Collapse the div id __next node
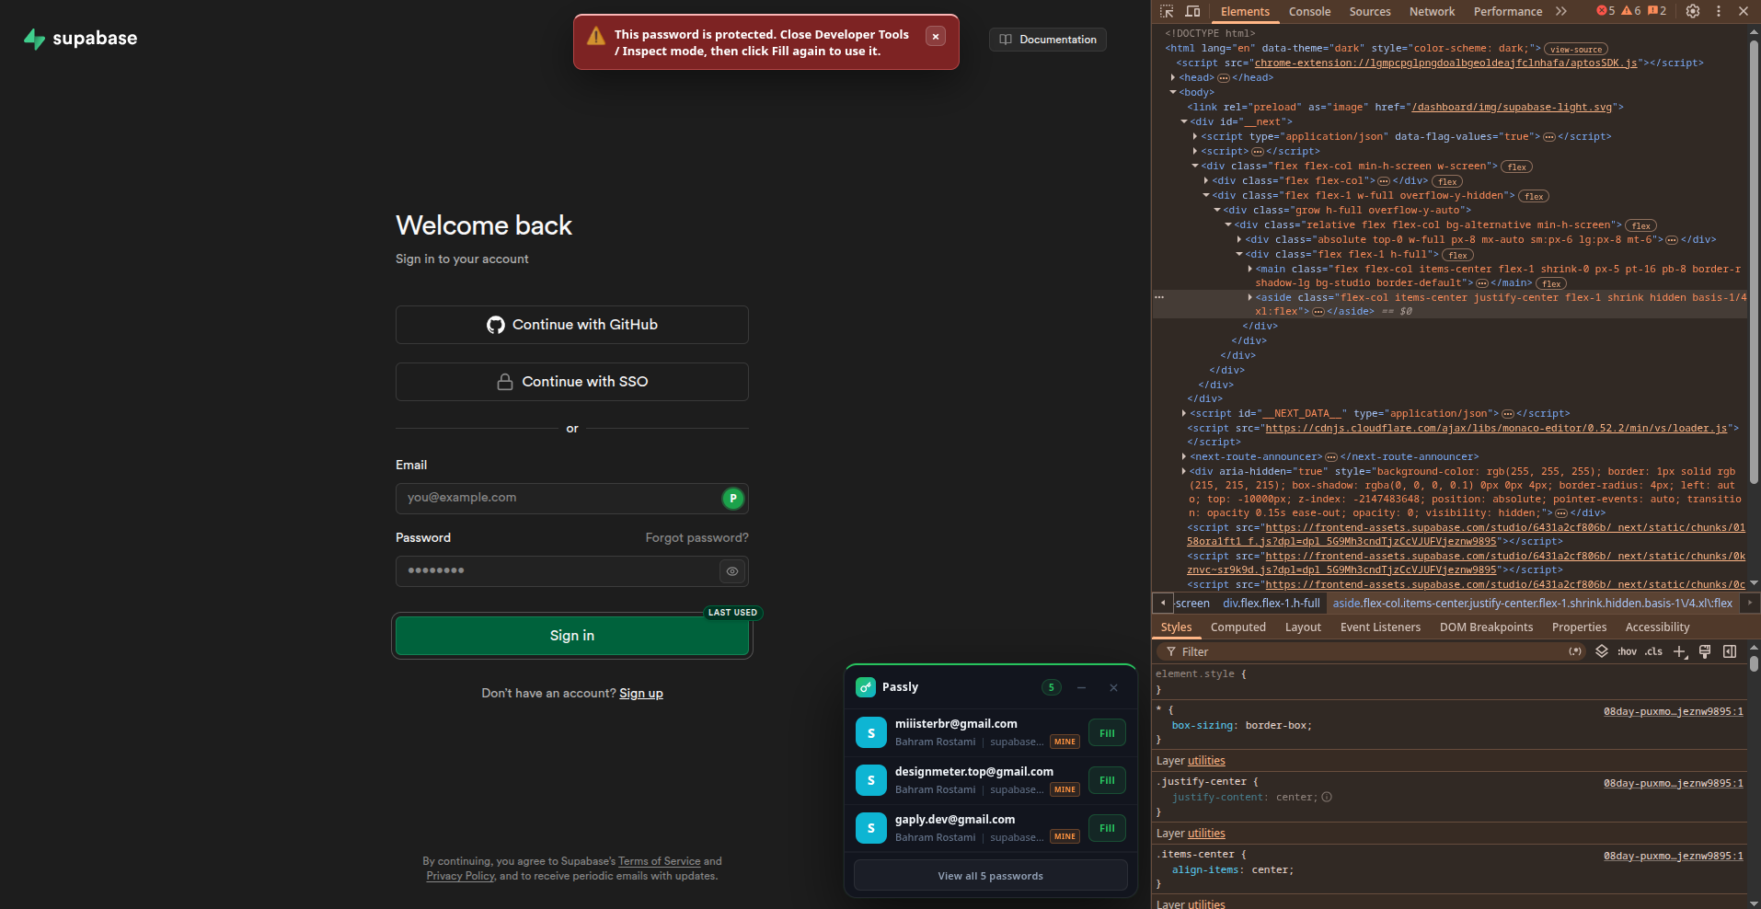Viewport: 1761px width, 909px height. click(x=1184, y=121)
